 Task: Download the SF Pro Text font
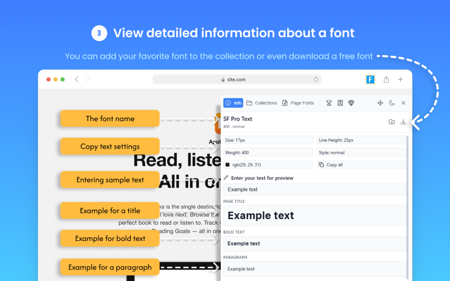[x=403, y=122]
